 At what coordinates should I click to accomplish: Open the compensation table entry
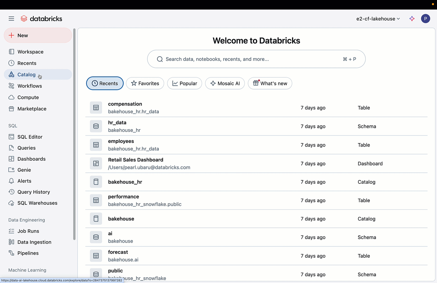click(125, 104)
